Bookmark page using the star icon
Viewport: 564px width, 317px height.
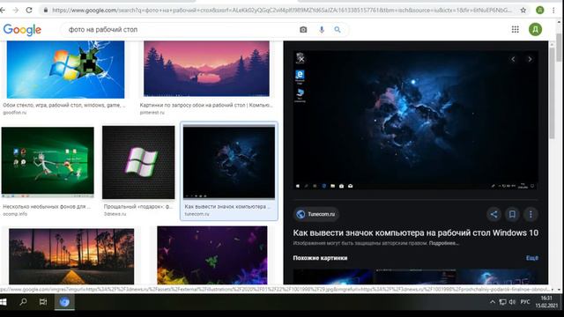click(x=523, y=11)
